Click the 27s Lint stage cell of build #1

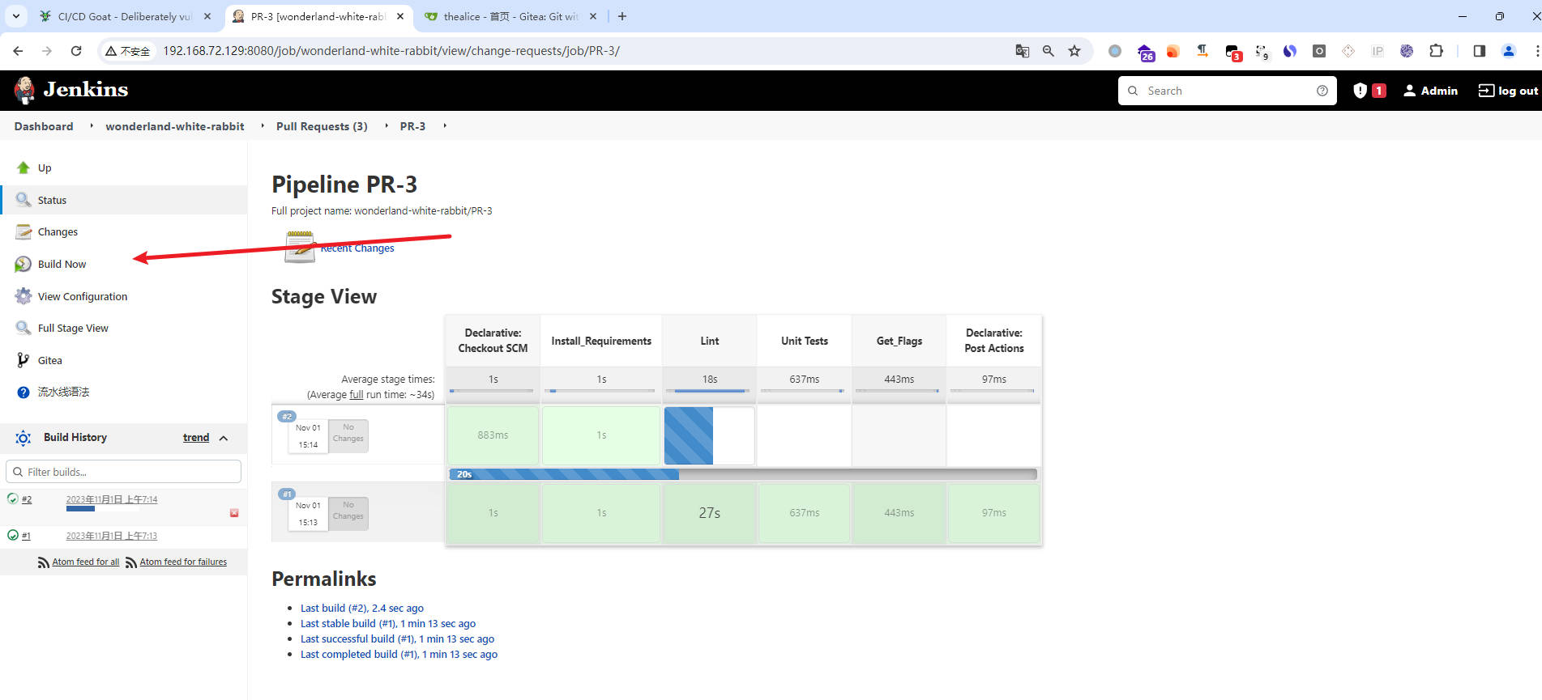(x=709, y=513)
